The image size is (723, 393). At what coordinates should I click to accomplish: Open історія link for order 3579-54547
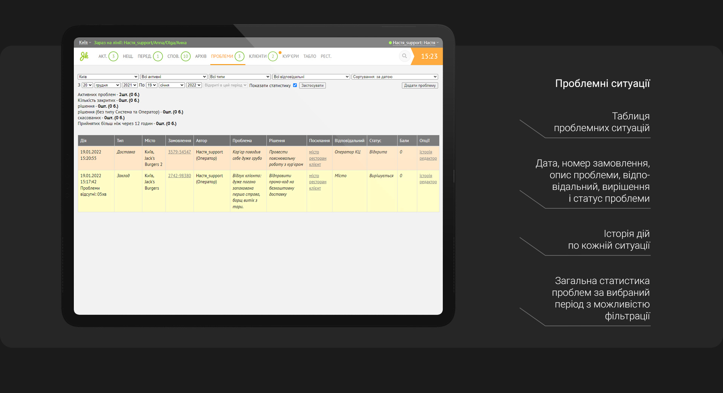click(426, 152)
